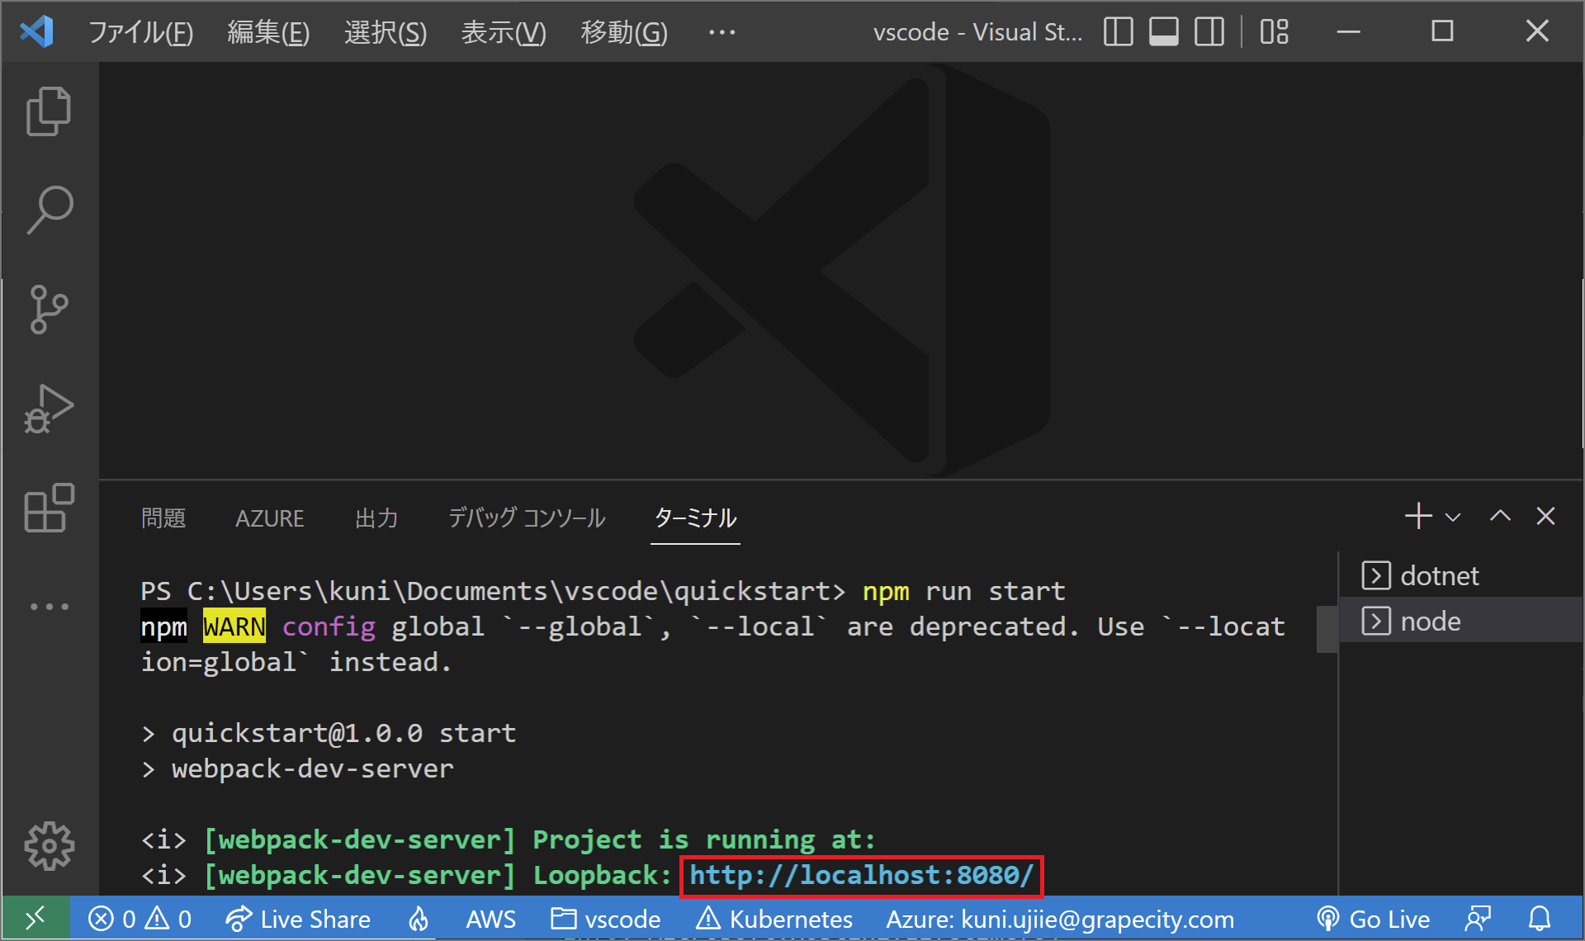Expand the new terminal profile dropdown
The height and width of the screenshot is (941, 1585).
pos(1453,517)
